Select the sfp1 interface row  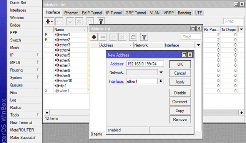click(66, 86)
